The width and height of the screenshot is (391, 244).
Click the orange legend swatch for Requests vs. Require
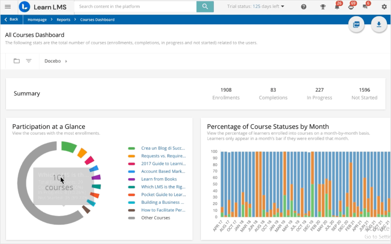tap(131, 156)
